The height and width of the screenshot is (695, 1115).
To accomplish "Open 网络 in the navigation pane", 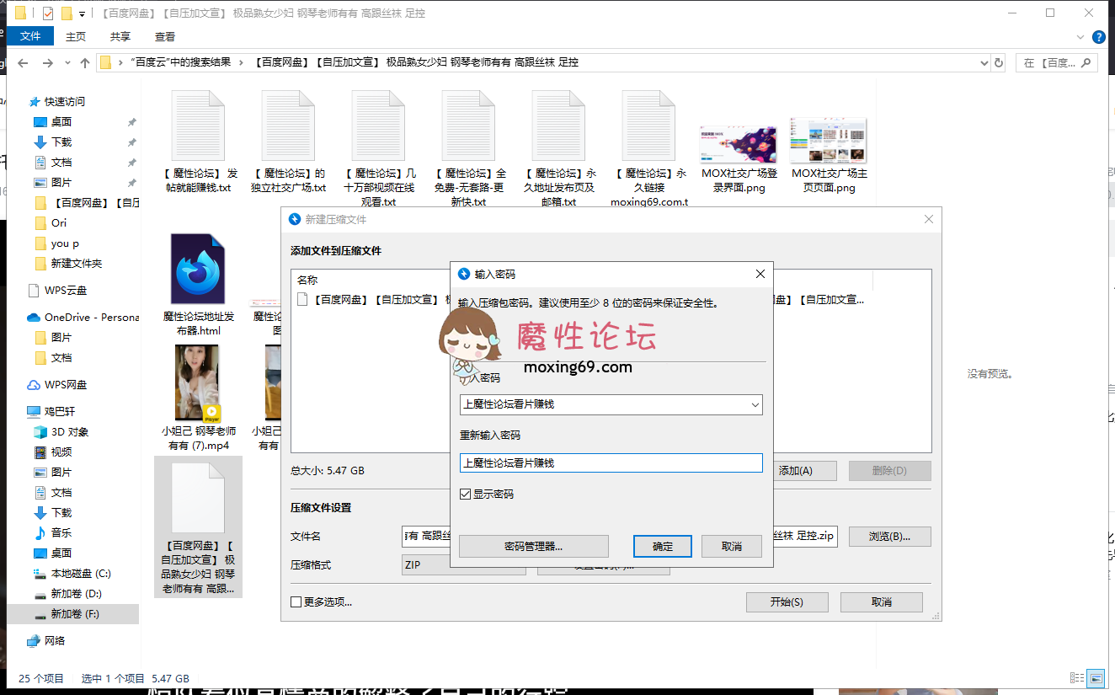I will [x=55, y=641].
